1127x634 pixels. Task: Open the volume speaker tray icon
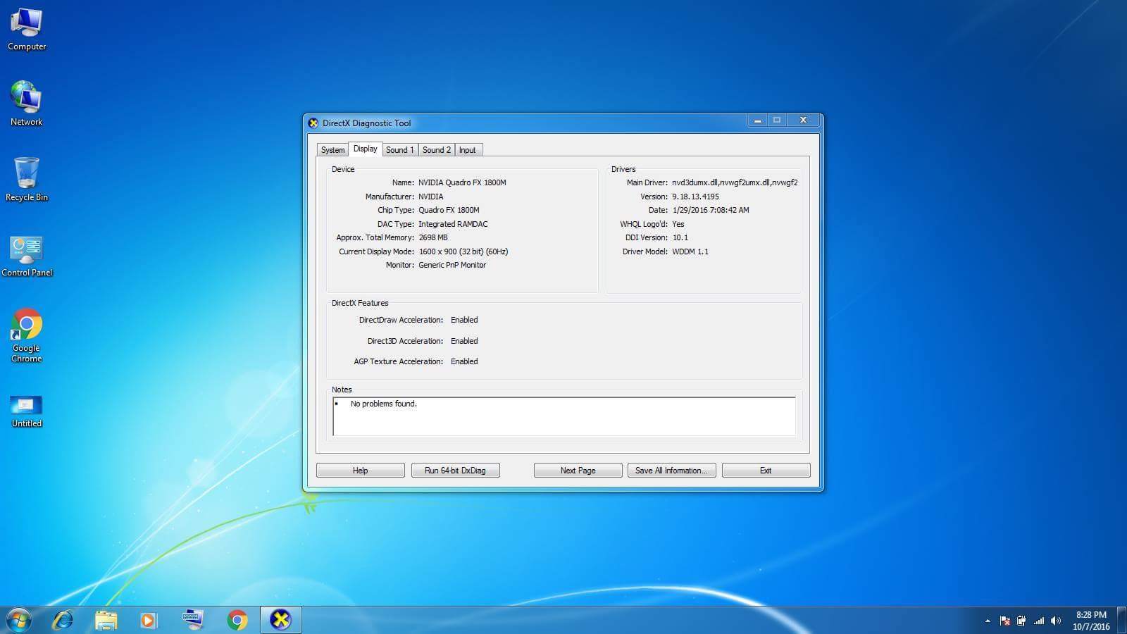1055,621
